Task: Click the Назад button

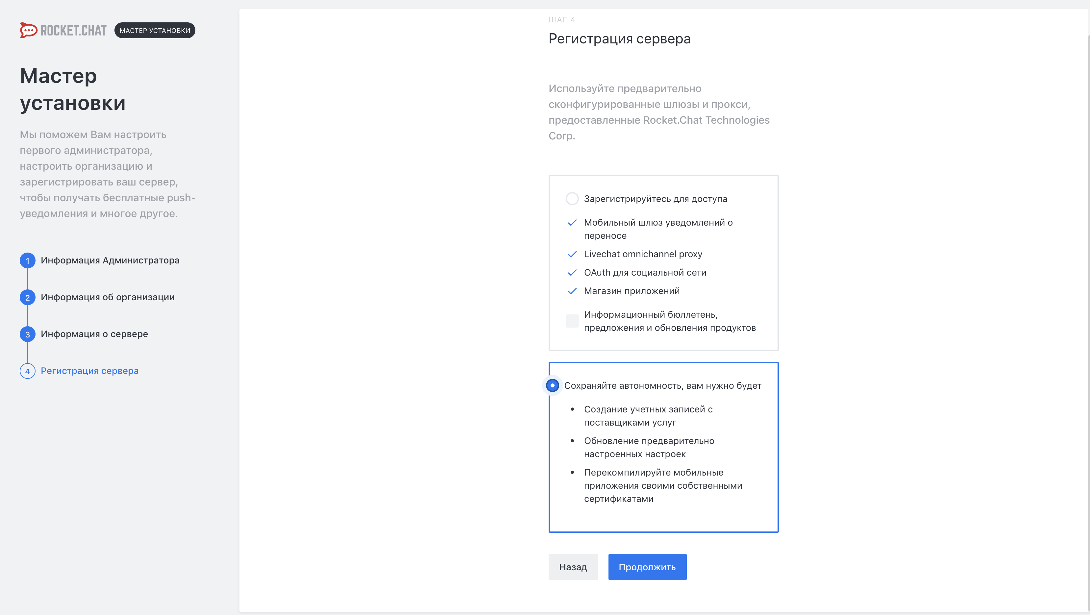Action: point(573,567)
